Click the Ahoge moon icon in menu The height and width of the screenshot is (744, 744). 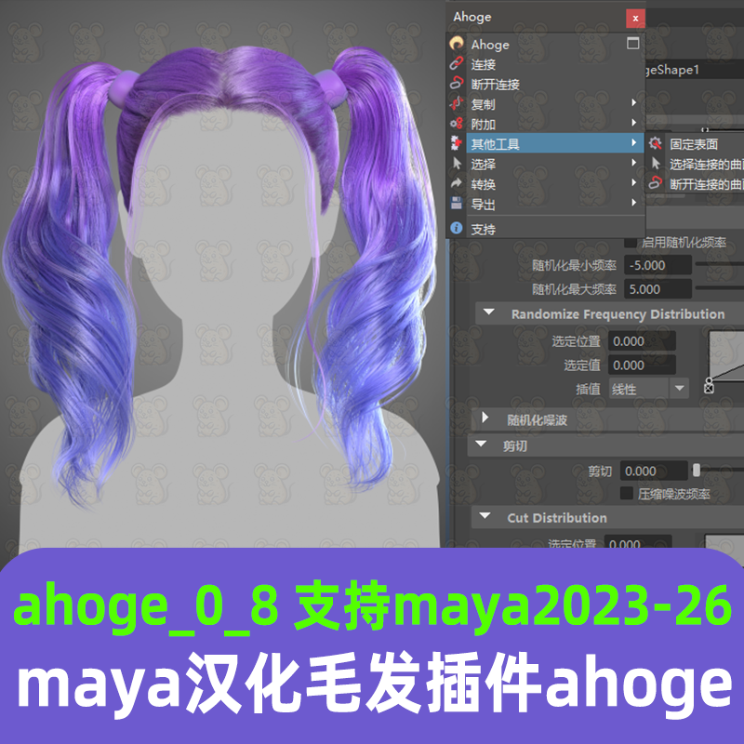[x=457, y=44]
